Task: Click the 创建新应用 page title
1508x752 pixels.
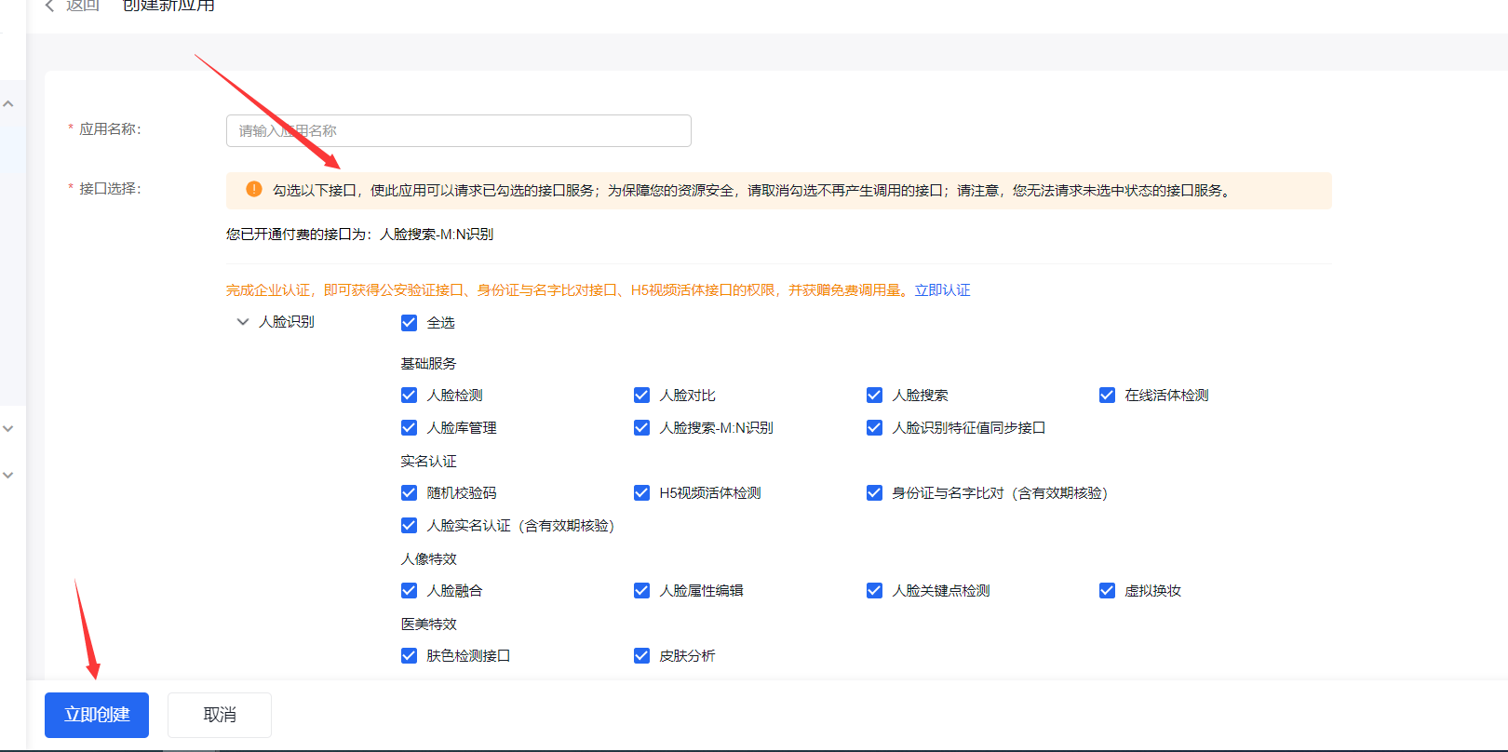Action: (168, 6)
